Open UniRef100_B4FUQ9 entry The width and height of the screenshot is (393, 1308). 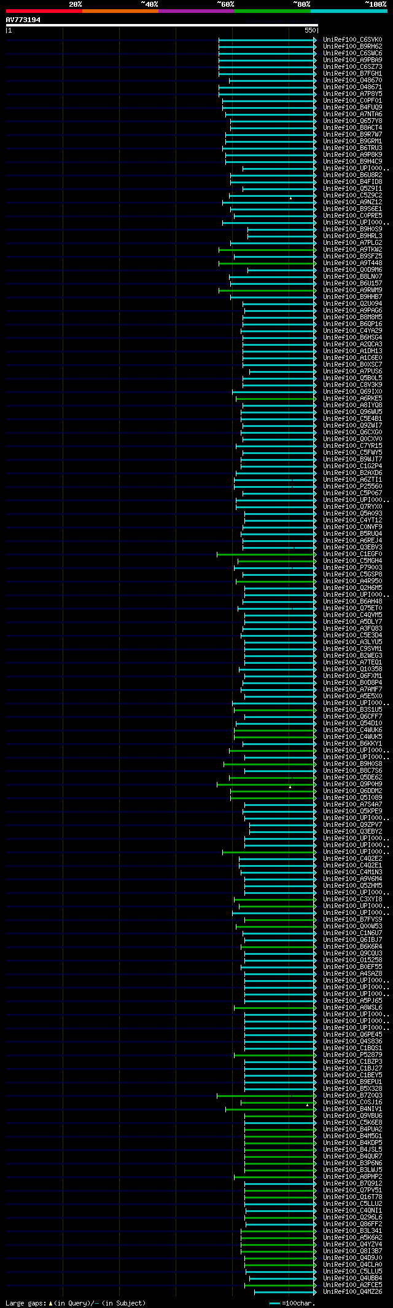tap(352, 108)
